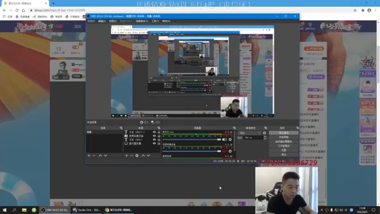
Task: Unmute the video capture device's red speaker icon
Action: tap(224, 151)
